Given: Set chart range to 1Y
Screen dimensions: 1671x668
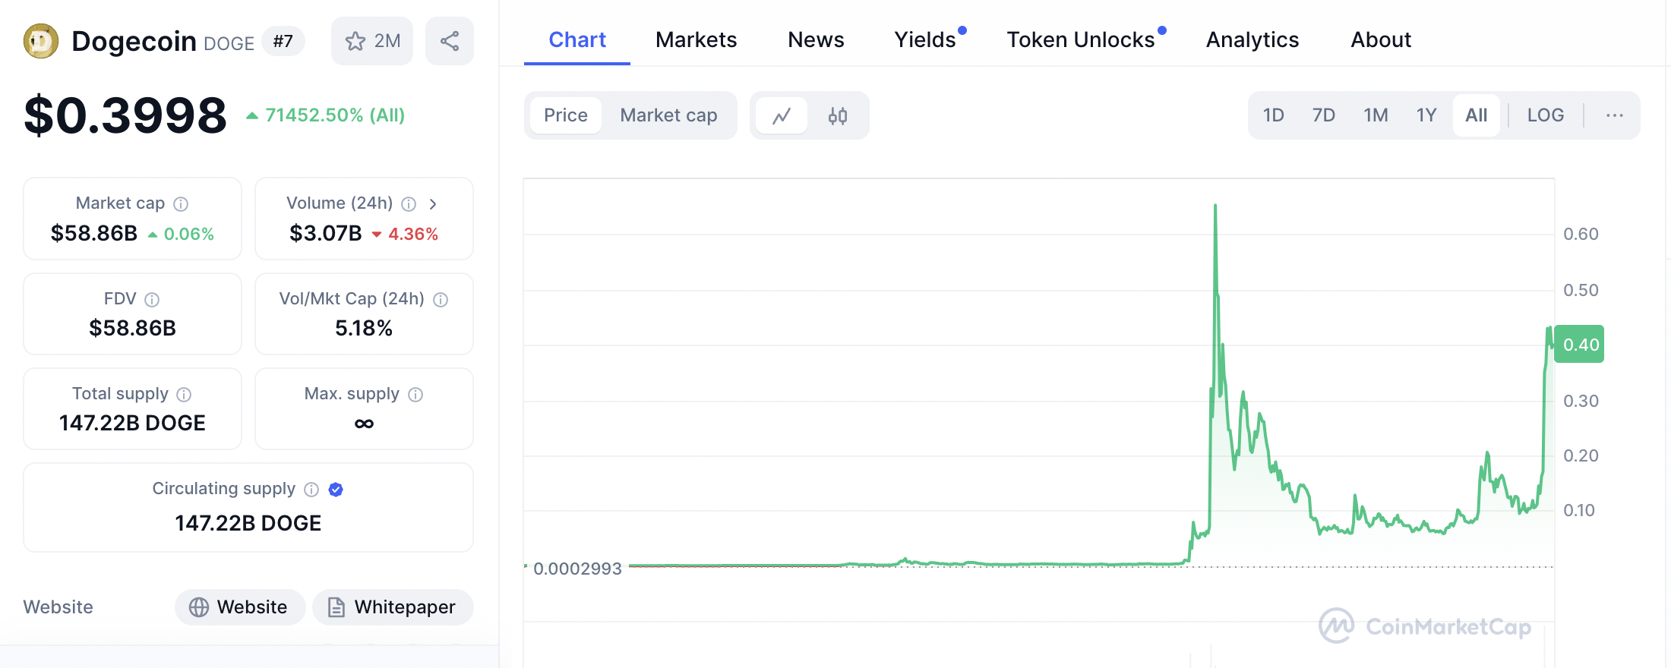Looking at the screenshot, I should click(x=1426, y=115).
